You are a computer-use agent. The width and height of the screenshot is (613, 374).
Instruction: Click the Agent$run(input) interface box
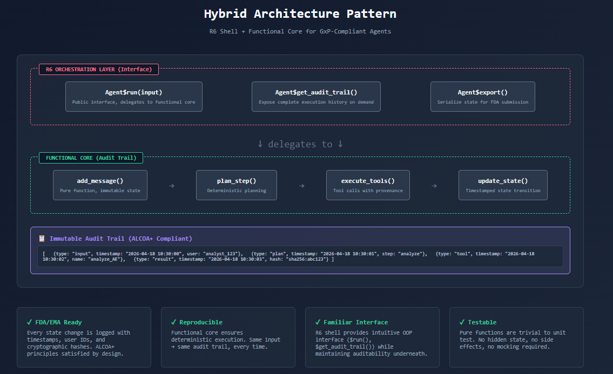point(133,97)
